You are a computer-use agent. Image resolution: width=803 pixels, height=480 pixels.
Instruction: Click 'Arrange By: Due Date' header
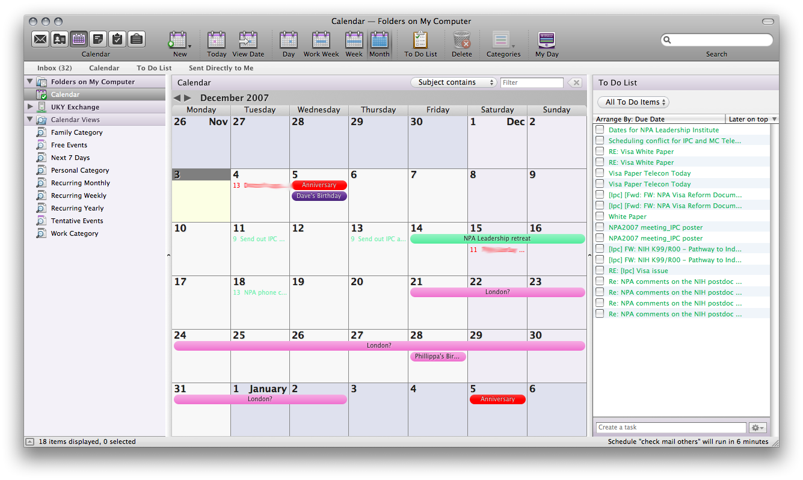(659, 119)
